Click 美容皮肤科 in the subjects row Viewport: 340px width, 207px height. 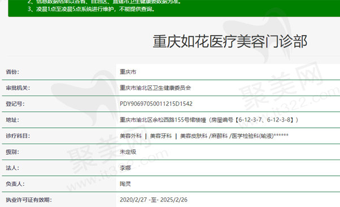tap(194, 136)
